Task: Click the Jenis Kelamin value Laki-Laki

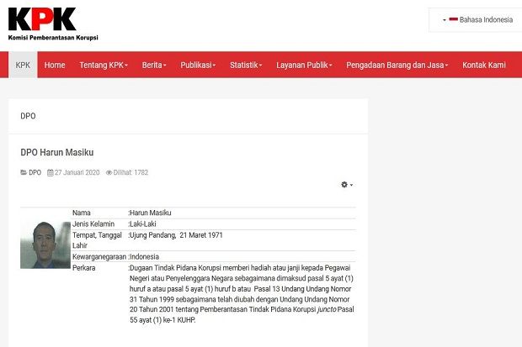Action: pyautogui.click(x=143, y=224)
